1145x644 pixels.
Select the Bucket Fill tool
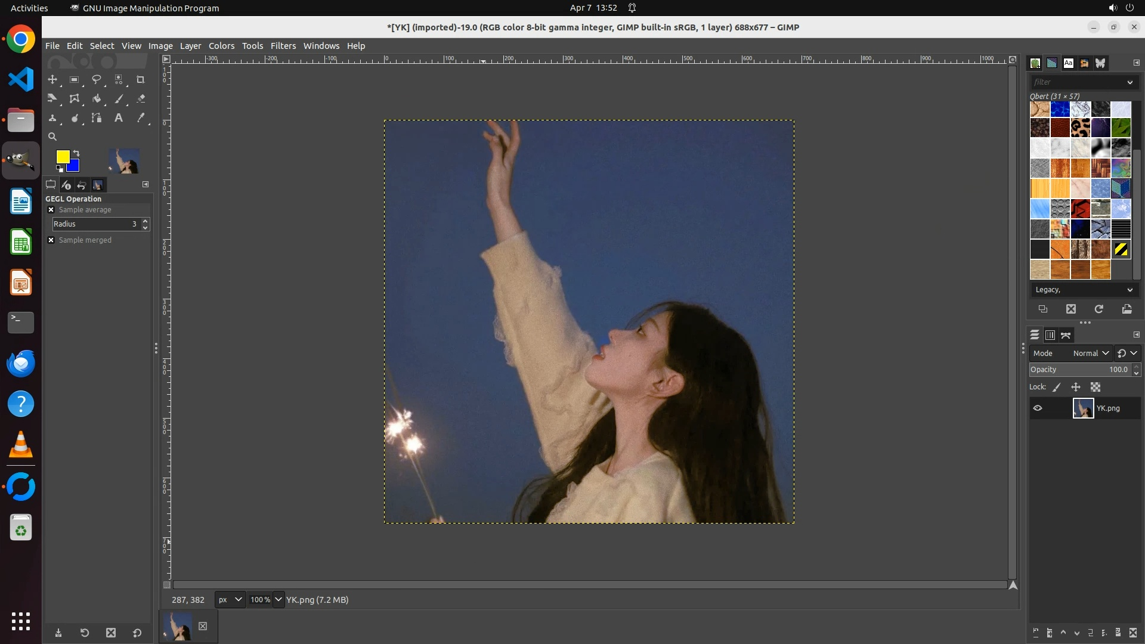pos(96,99)
